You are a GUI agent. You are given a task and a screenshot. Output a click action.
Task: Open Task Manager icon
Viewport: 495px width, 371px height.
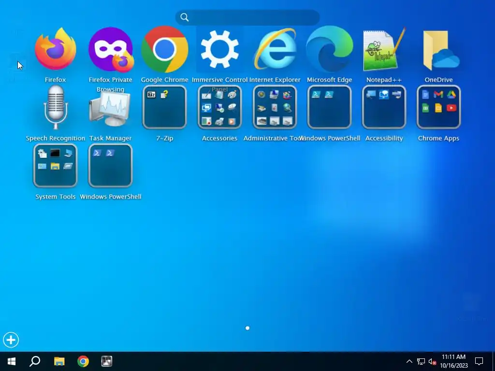(110, 108)
